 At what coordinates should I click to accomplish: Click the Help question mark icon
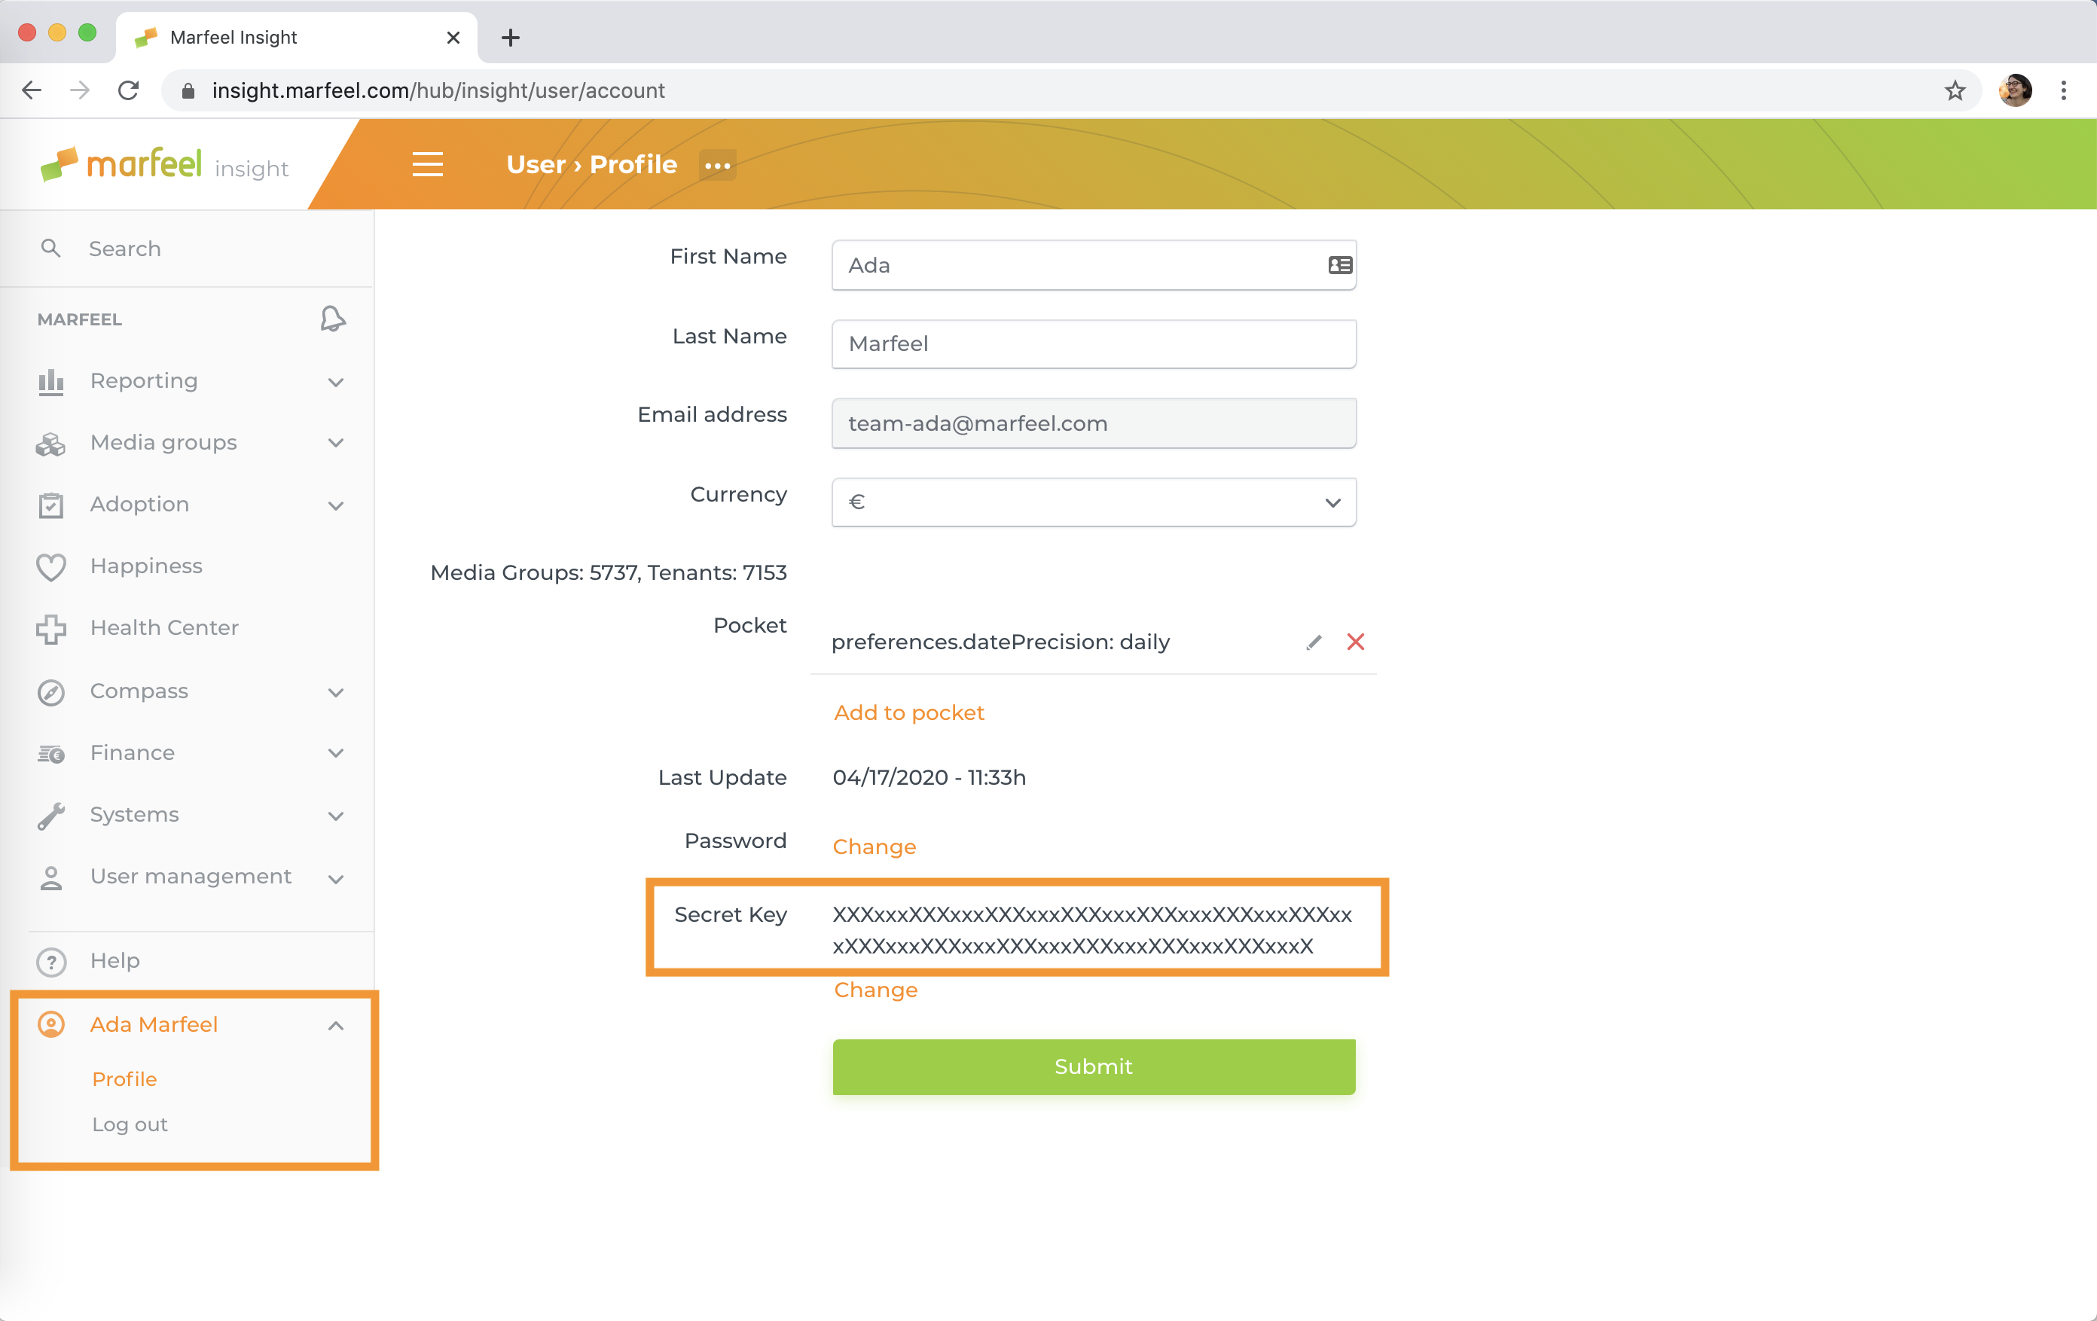pos(51,961)
